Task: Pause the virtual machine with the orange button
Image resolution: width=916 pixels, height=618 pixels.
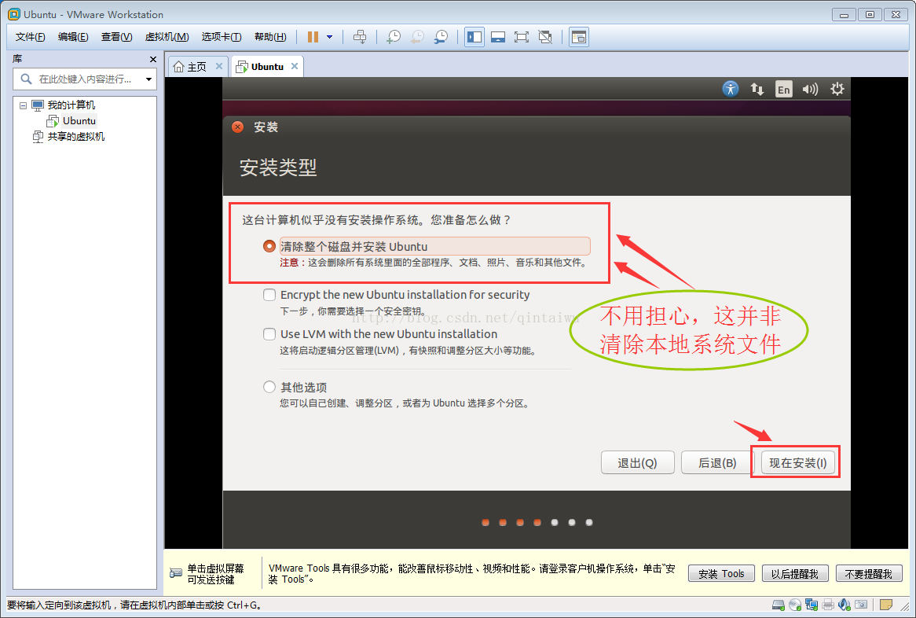Action: tap(313, 37)
